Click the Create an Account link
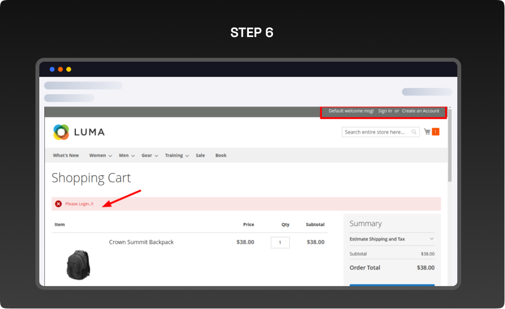 point(420,111)
